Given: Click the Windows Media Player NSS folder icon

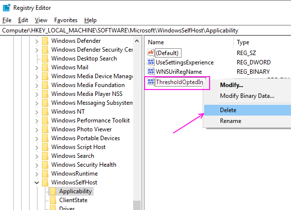Looking at the screenshot, I should [x=45, y=94].
